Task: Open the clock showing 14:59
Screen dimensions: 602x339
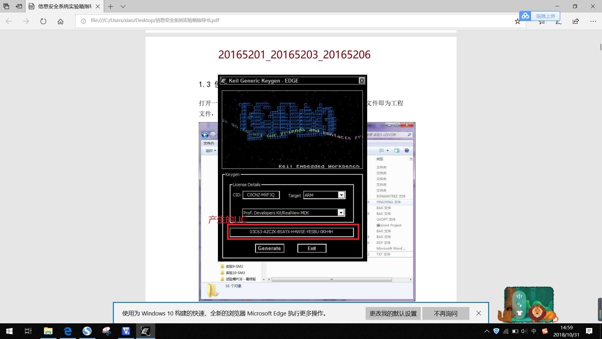Action: click(566, 331)
